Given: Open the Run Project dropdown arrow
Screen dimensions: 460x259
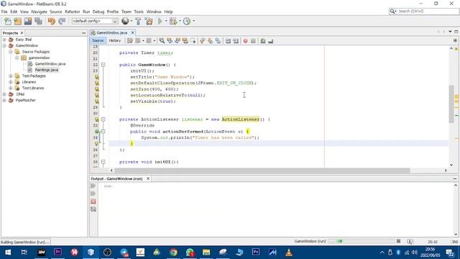Looking at the screenshot, I should click(x=166, y=21).
